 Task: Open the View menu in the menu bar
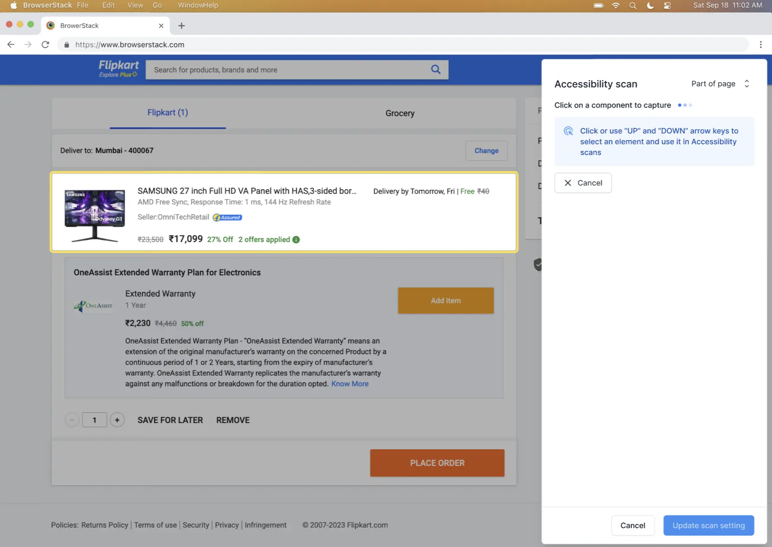pos(135,5)
